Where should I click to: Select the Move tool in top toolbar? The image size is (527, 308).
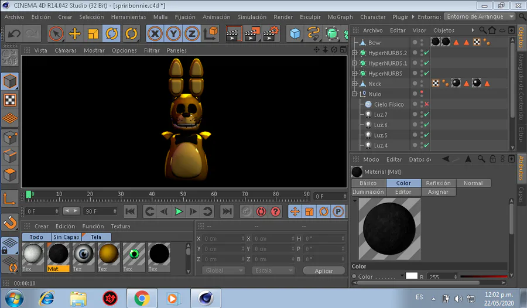click(x=74, y=33)
